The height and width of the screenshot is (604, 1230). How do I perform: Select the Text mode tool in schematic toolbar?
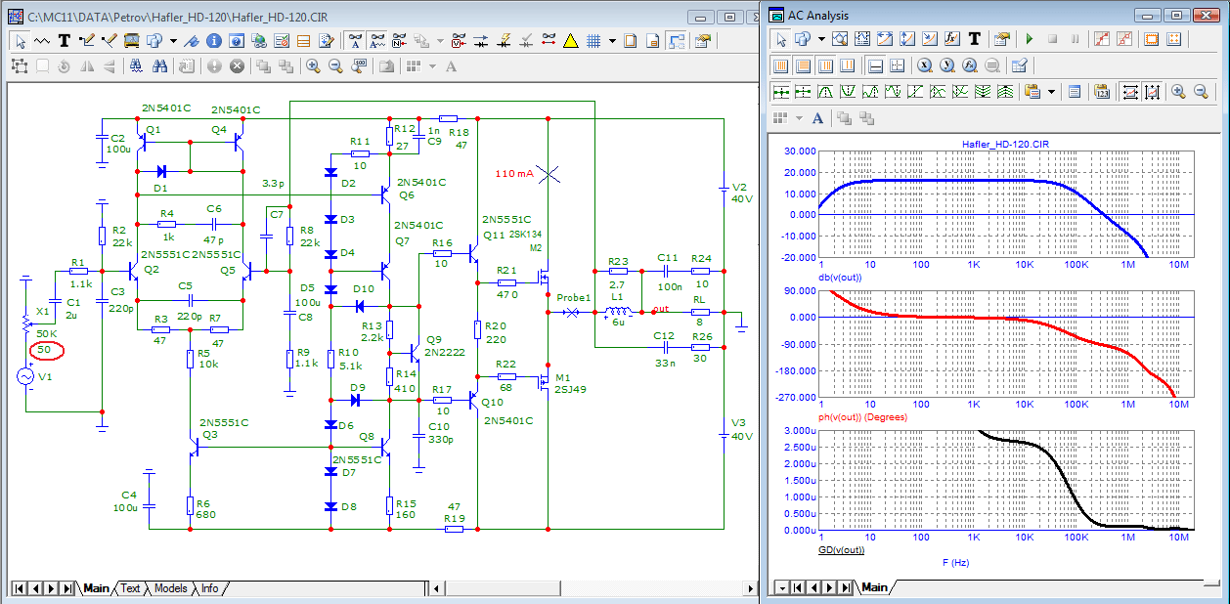pos(65,40)
